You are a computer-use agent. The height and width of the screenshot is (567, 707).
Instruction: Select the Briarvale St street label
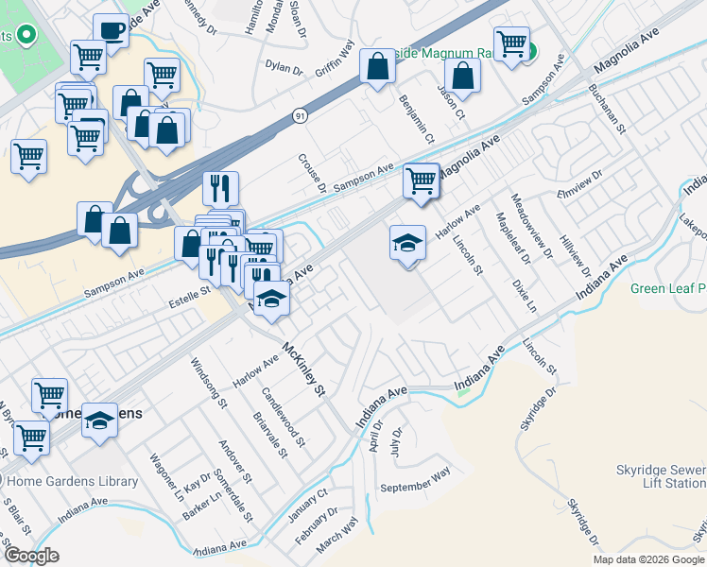pos(270,435)
